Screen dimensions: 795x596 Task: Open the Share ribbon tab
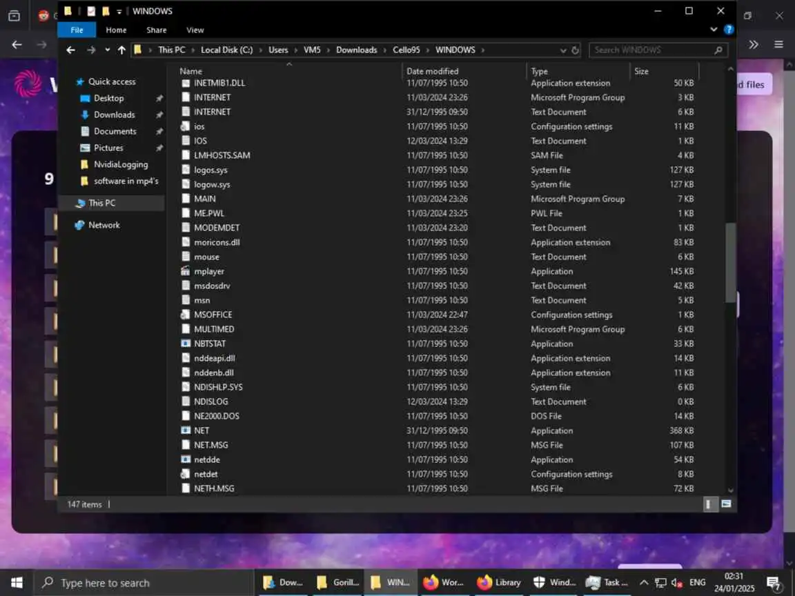[x=156, y=30]
